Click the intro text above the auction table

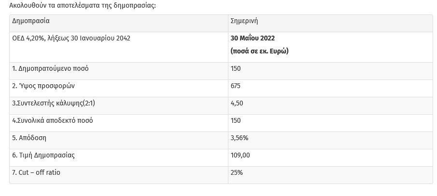coord(83,6)
